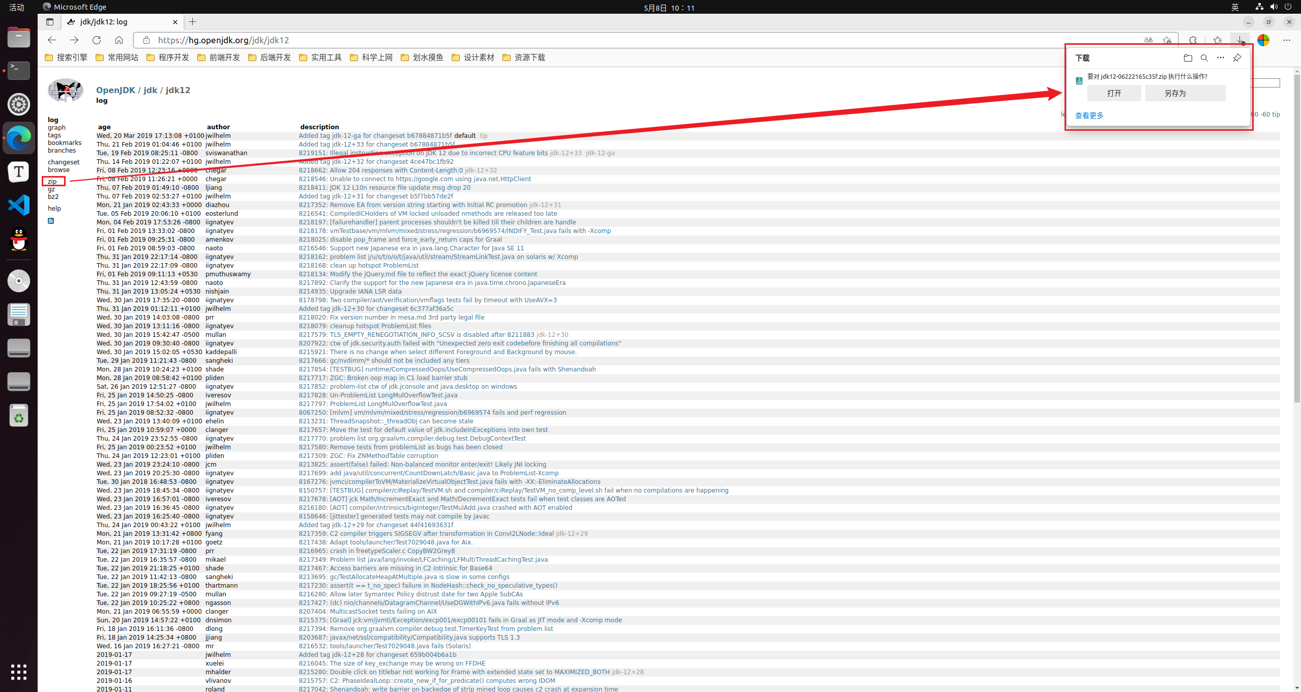
Task: Click the search downloads magnifier icon
Action: (1204, 58)
